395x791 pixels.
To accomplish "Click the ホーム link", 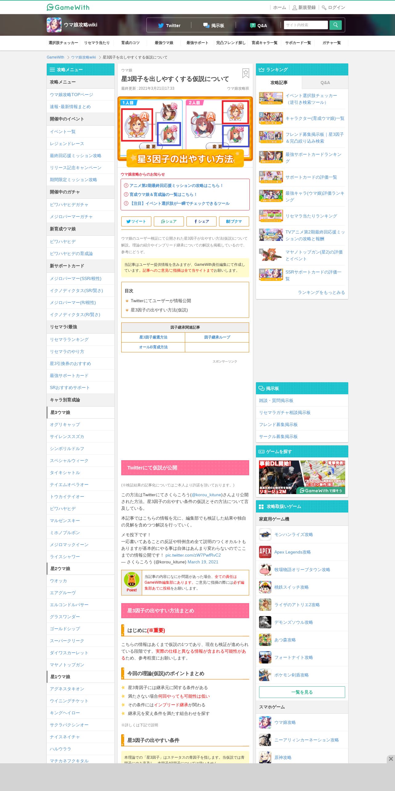I will pos(279,7).
